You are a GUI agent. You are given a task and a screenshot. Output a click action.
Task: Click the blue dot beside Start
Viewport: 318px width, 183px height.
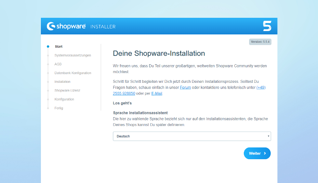(48, 47)
